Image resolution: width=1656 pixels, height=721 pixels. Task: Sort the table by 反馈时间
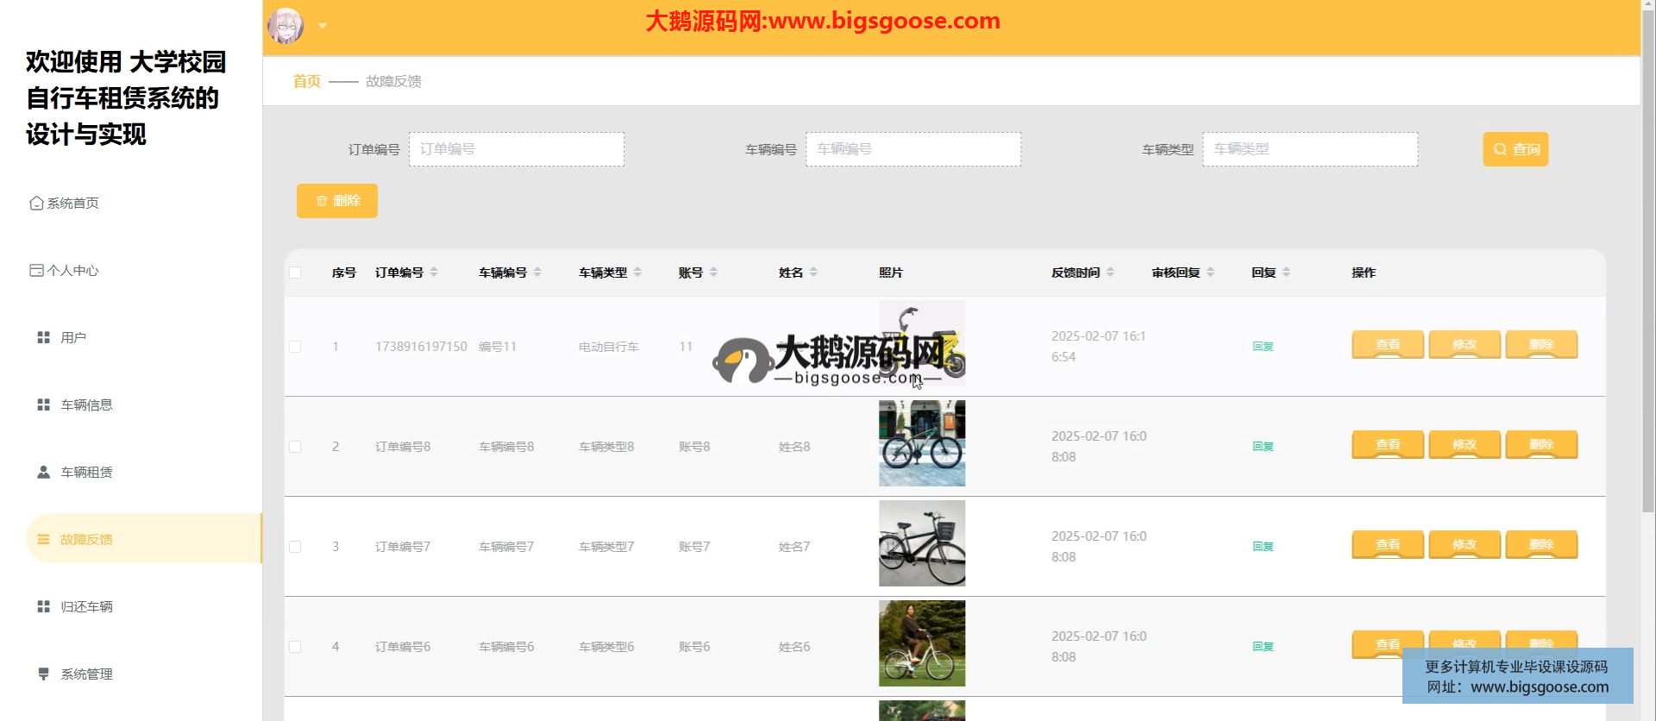coord(1110,272)
